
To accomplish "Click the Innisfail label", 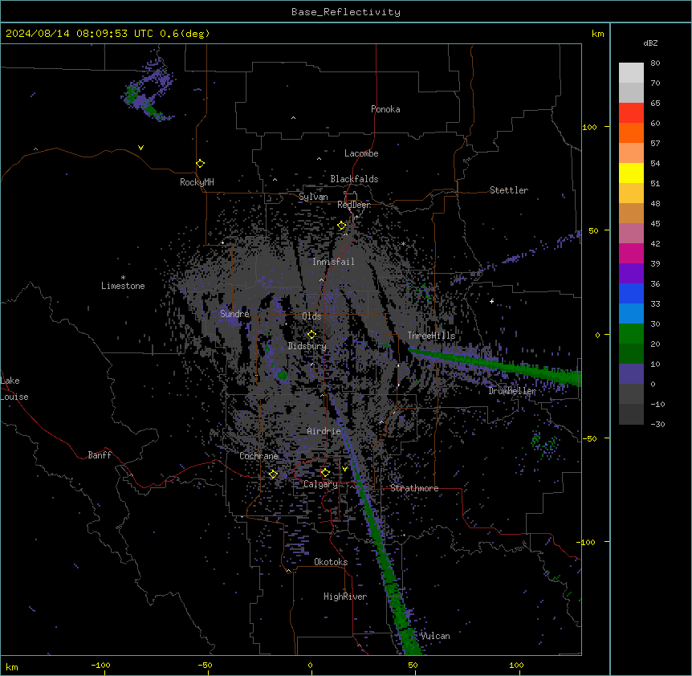I will pos(333,262).
